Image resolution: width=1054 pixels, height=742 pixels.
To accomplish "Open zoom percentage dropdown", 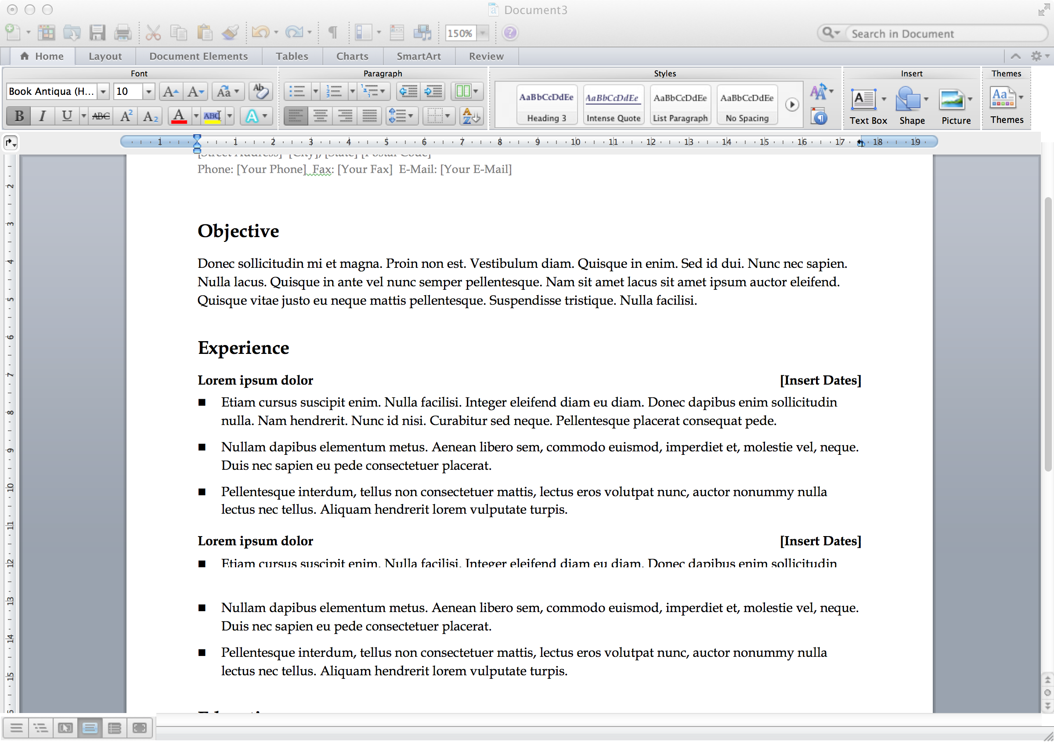I will pos(482,33).
